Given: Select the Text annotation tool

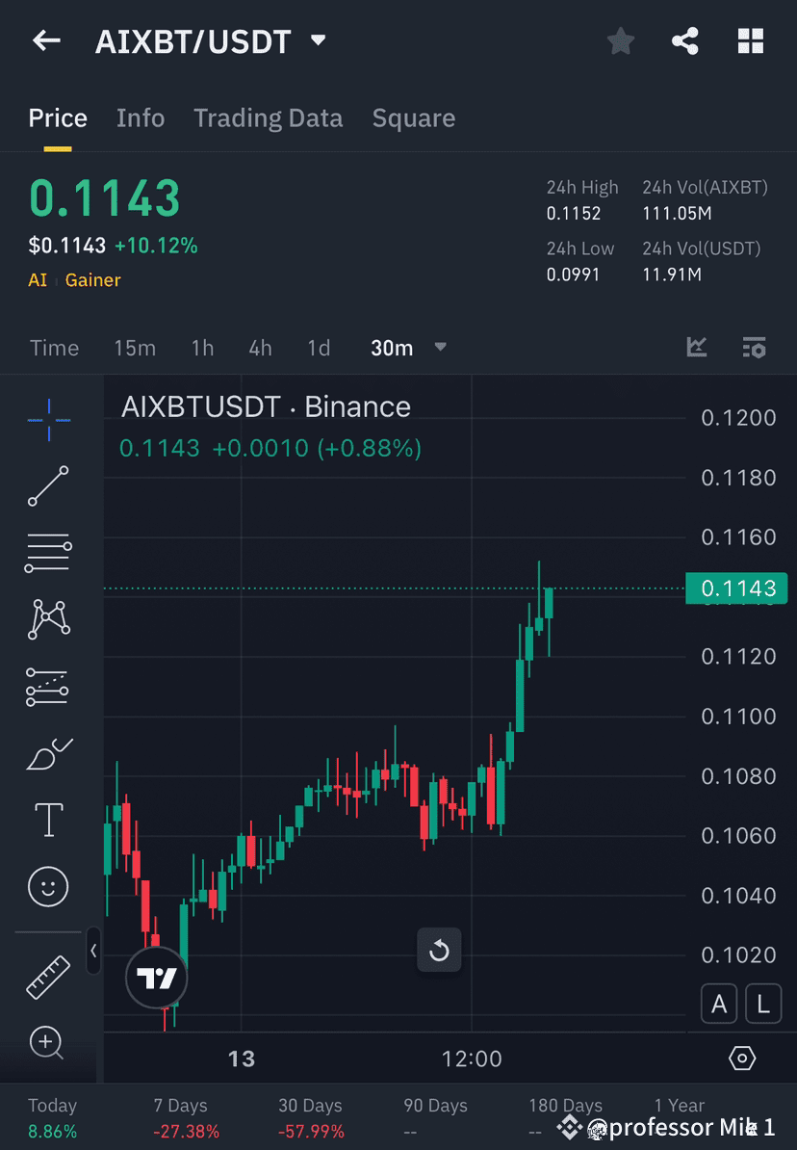Looking at the screenshot, I should (48, 819).
